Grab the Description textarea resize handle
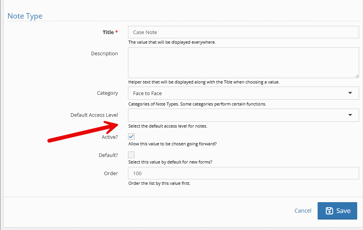The height and width of the screenshot is (230, 363). [x=356, y=76]
